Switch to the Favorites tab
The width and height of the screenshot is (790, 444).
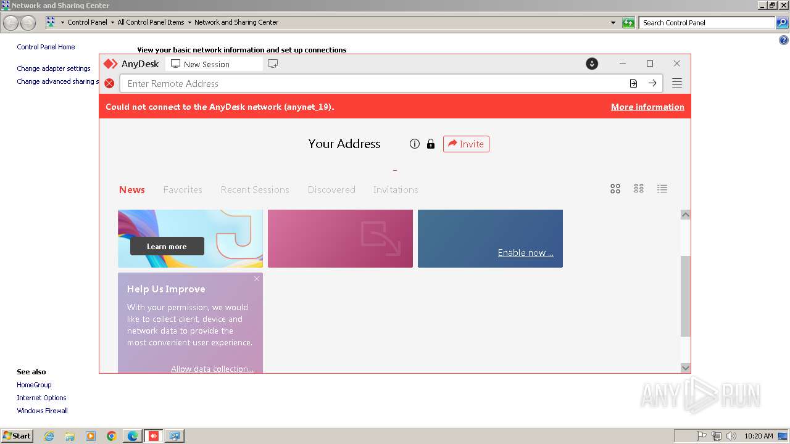point(183,189)
